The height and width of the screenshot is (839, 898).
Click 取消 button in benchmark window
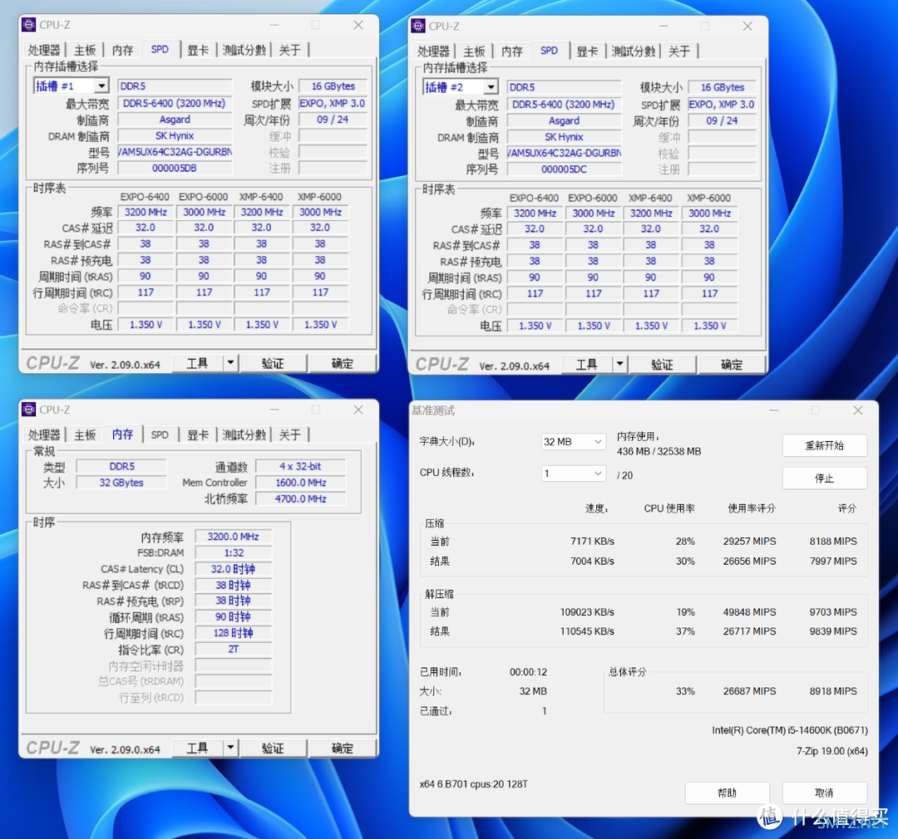(825, 792)
